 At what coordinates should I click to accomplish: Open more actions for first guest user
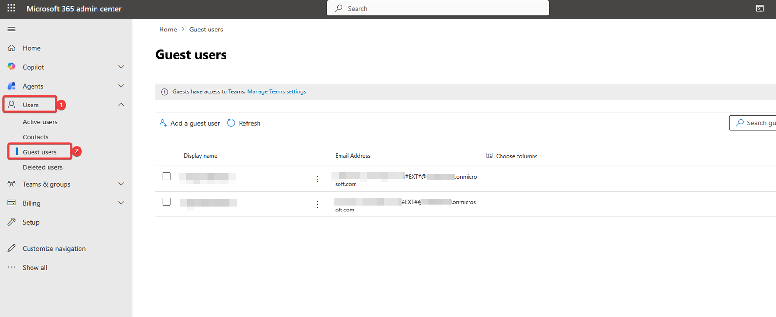click(317, 179)
